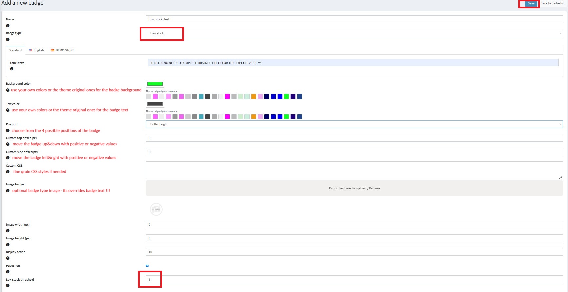This screenshot has height=292, width=568.
Task: Go back to badge list
Action: pyautogui.click(x=553, y=3)
